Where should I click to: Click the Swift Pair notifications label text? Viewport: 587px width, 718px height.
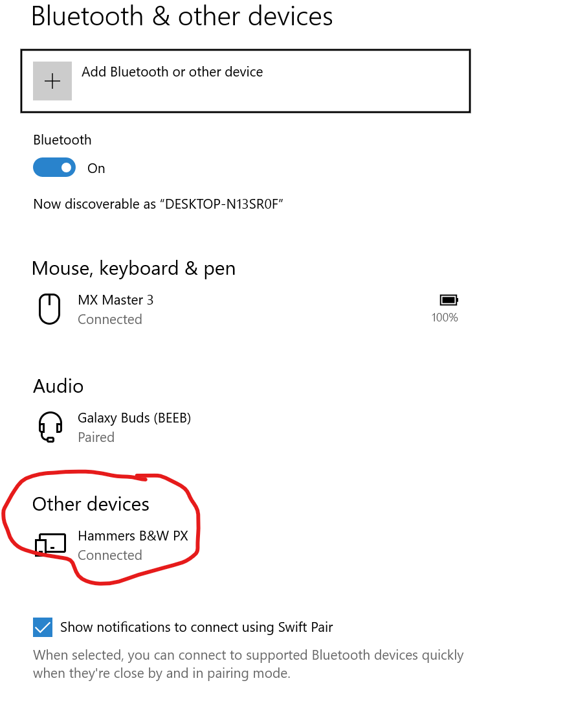pos(197,627)
